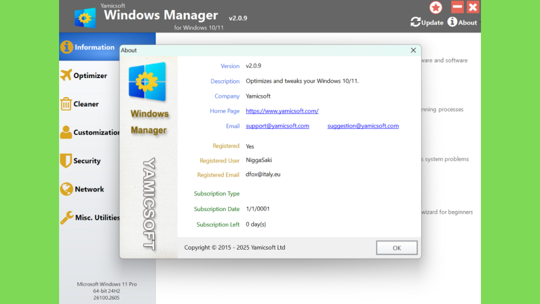Viewport: 540px width, 304px height.
Task: Switch to the Information tab label
Action: click(x=95, y=47)
